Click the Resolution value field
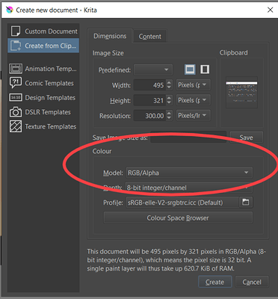This screenshot has height=299, width=278. (149, 116)
